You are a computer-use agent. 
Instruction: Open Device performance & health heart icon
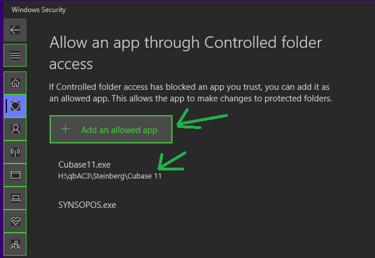click(15, 221)
